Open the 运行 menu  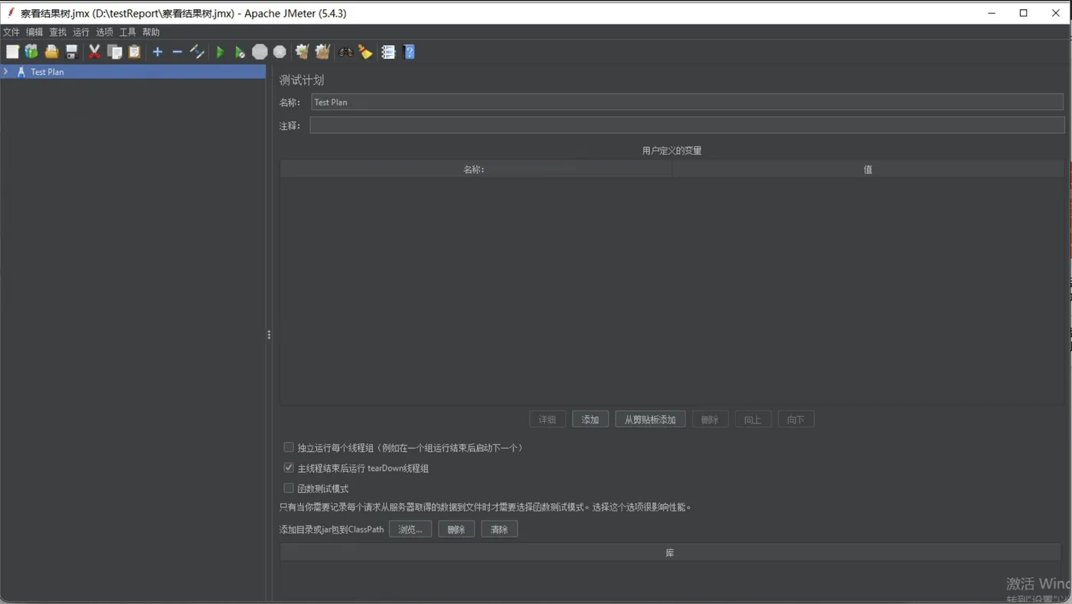[x=81, y=32]
